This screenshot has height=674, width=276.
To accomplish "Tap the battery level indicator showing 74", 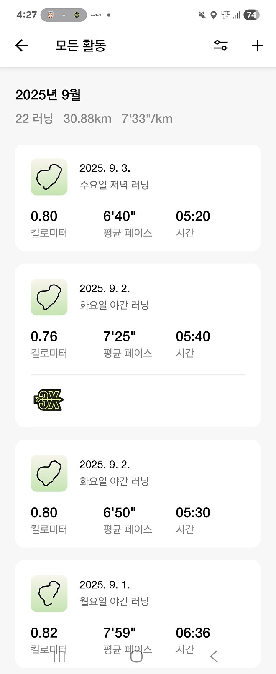I will 251,15.
